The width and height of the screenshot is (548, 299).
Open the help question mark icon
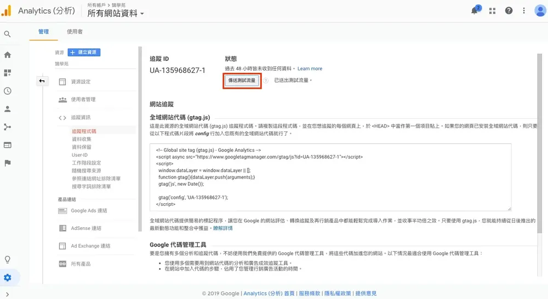[509, 11]
